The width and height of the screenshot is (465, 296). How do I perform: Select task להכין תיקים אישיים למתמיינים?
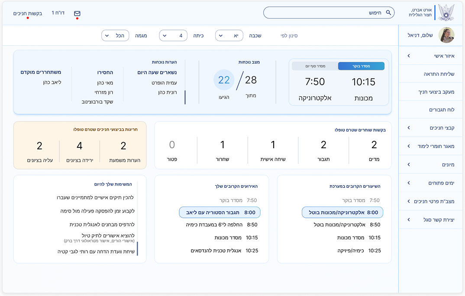point(95,197)
